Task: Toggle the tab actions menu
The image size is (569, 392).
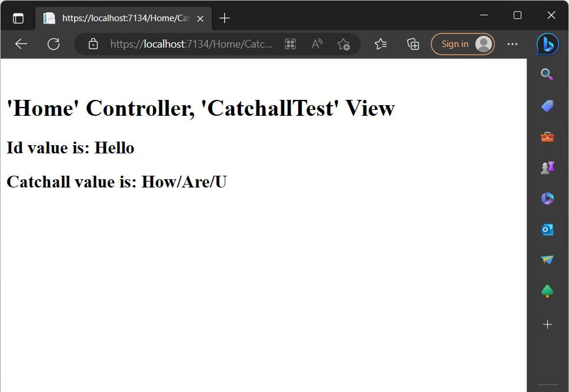Action: [18, 17]
